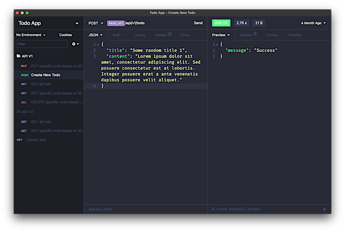Click the 200 OK status badge
Viewport: 345px width, 232px height.
coord(221,23)
